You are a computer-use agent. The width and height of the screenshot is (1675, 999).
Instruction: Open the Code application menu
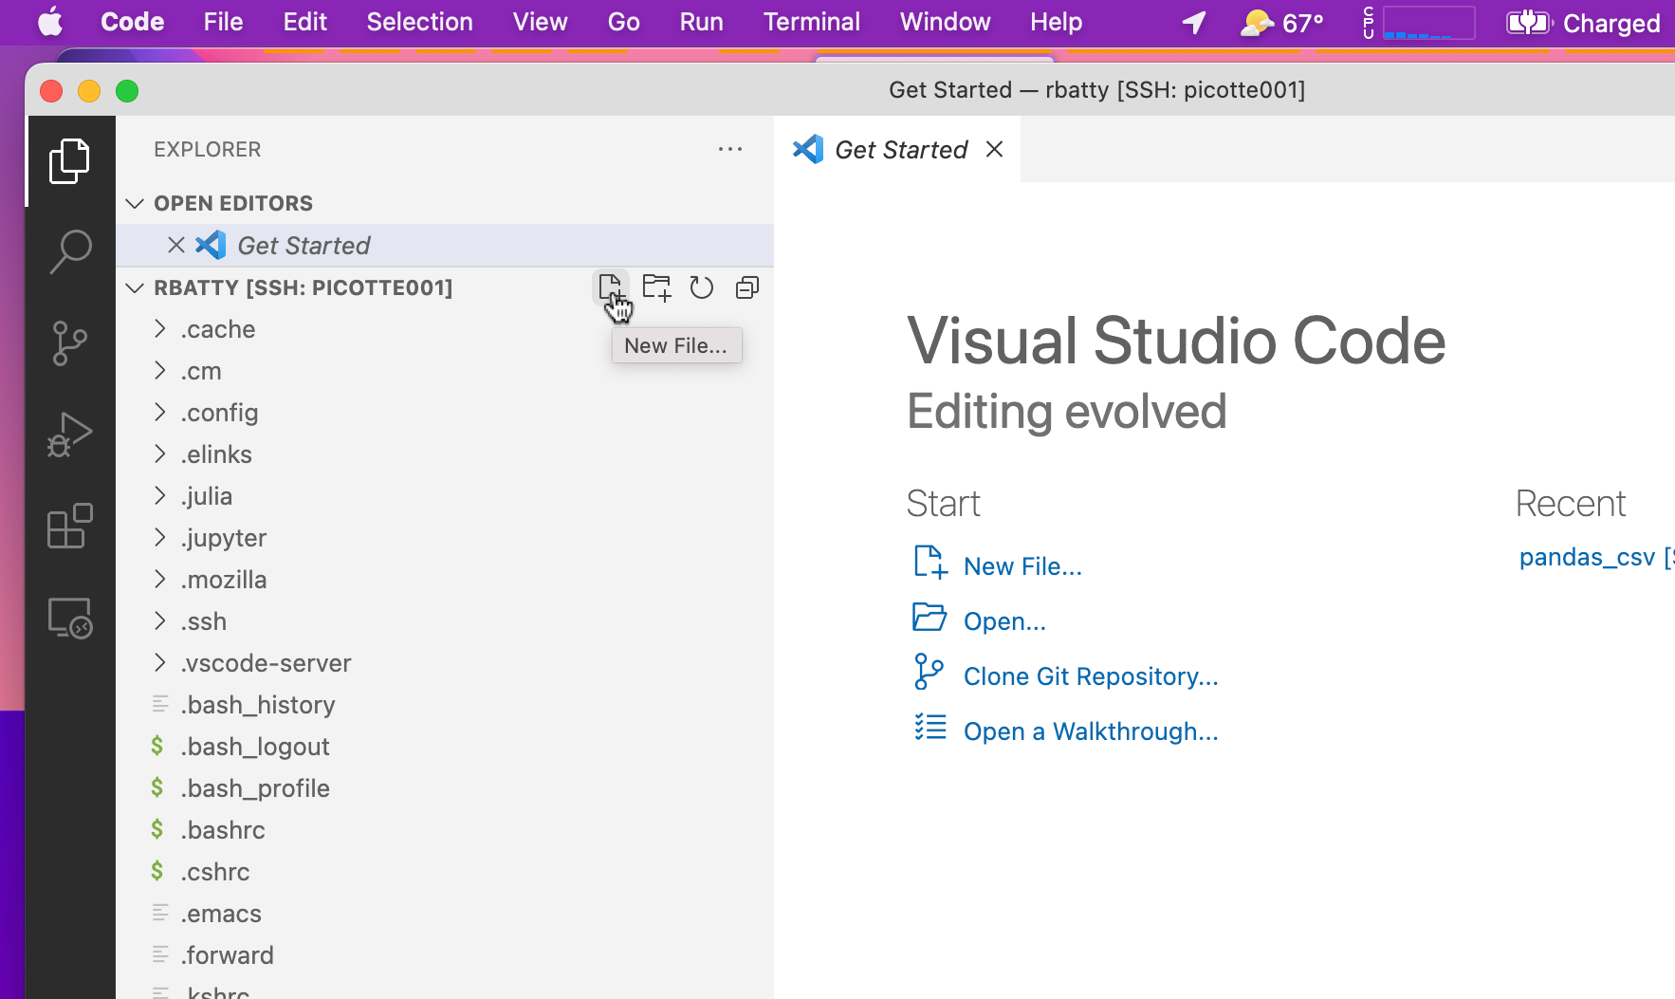tap(132, 22)
